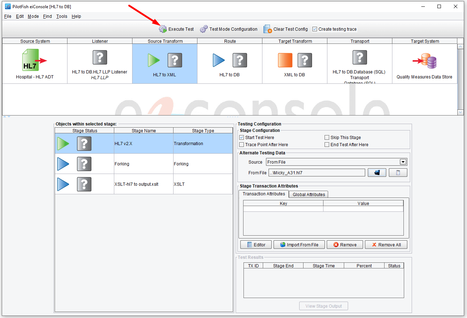This screenshot has height=318, width=467.
Task: Click Import From File button
Action: coord(299,245)
